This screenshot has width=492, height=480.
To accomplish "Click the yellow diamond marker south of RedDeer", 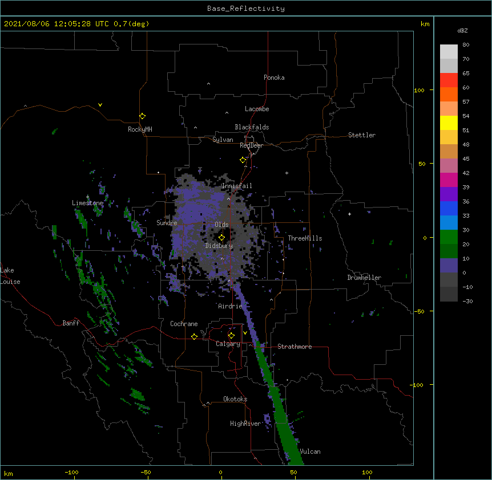I will point(243,160).
